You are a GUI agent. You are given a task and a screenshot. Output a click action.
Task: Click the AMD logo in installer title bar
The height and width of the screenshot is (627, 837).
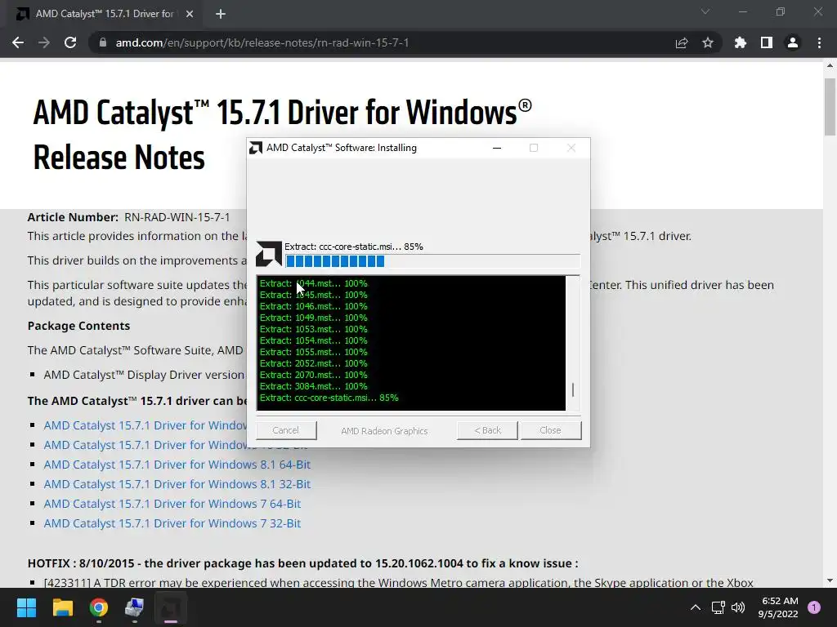click(256, 148)
